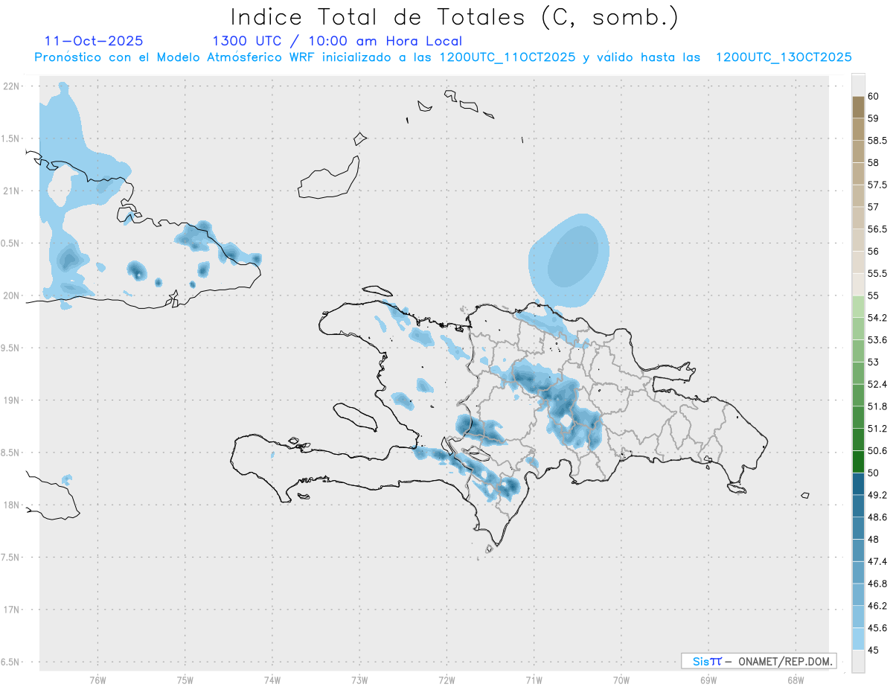Image resolution: width=893 pixels, height=690 pixels.
Task: Click the '68W' longitude label
Action: (796, 680)
